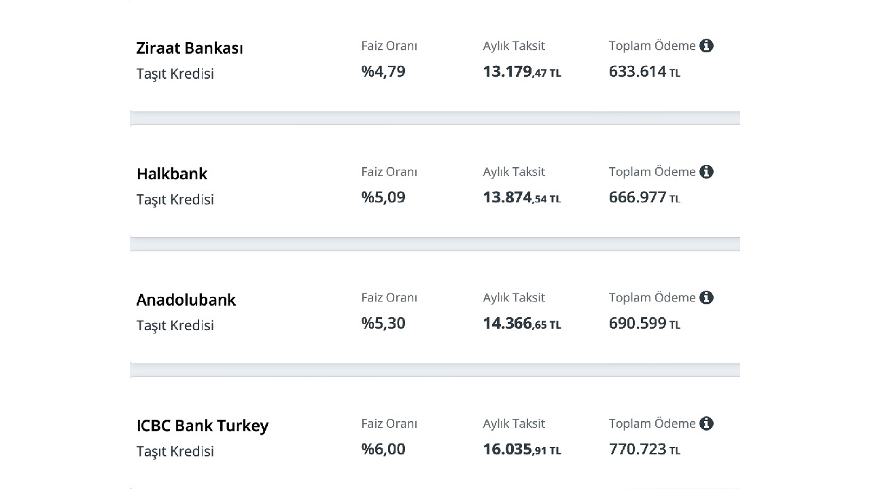The height and width of the screenshot is (489, 870).
Task: Select the ICBC Bank Turkey name
Action: point(203,426)
